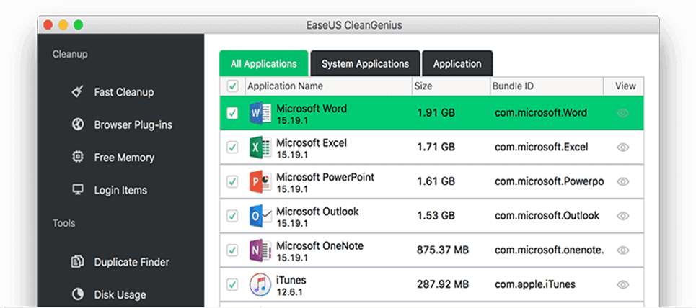This screenshot has height=308, width=696.
Task: Click the iTunes app icon
Action: coord(260,284)
